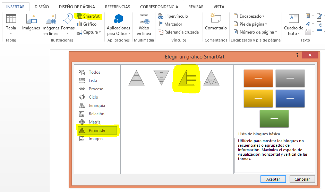Choose the Imagen category
Image resolution: width=325 pixels, height=192 pixels.
click(x=97, y=139)
